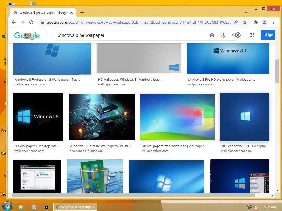Click the Sign in button
282x211 pixels.
pos(268,35)
